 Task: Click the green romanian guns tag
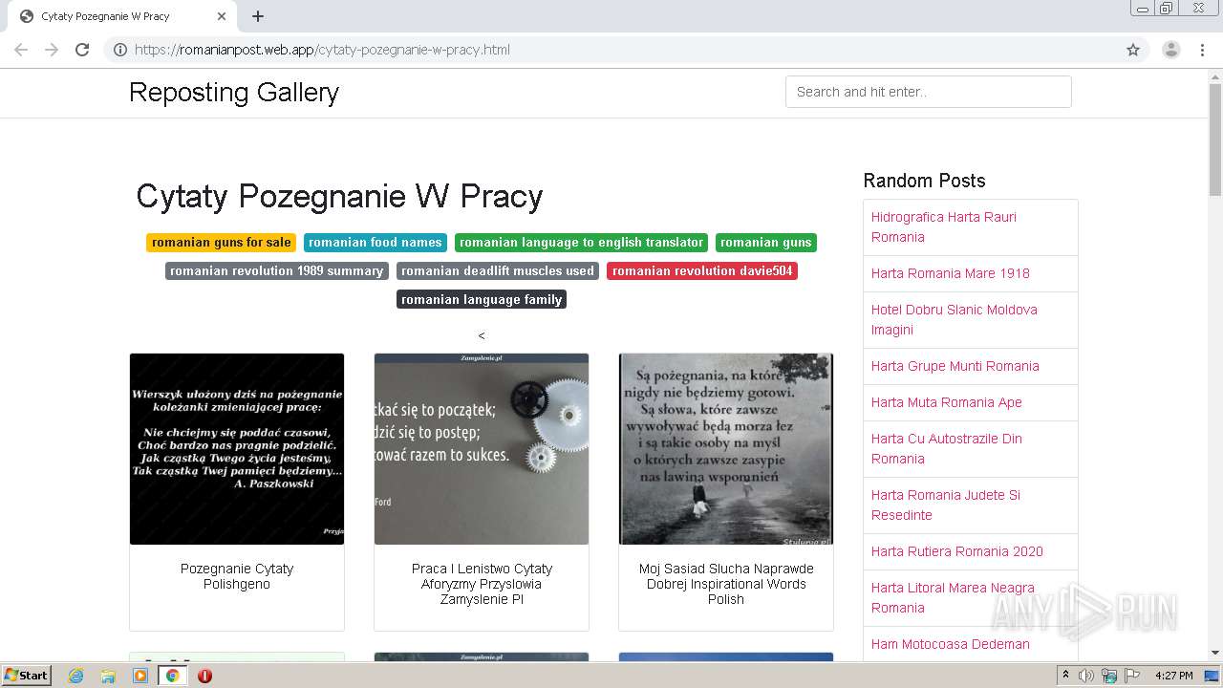click(x=766, y=243)
